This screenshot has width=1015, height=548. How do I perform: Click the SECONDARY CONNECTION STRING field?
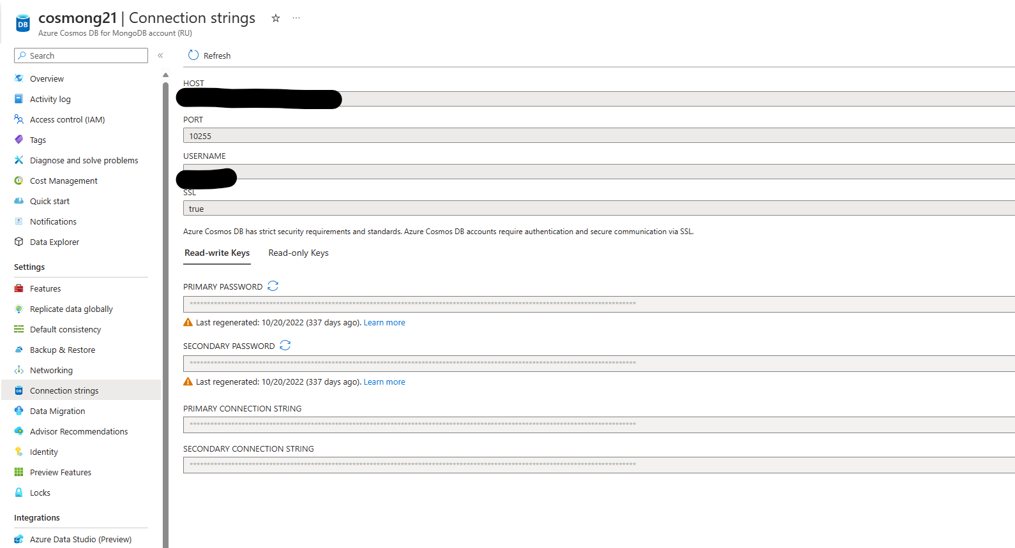(599, 464)
